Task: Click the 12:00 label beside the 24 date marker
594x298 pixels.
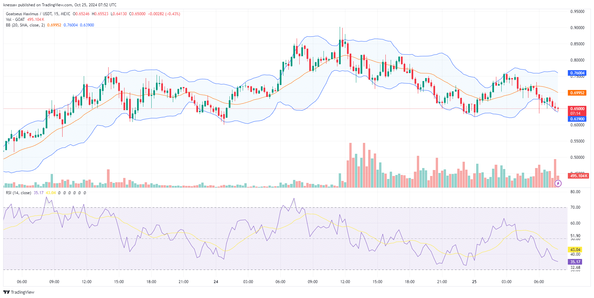Action: (345, 282)
